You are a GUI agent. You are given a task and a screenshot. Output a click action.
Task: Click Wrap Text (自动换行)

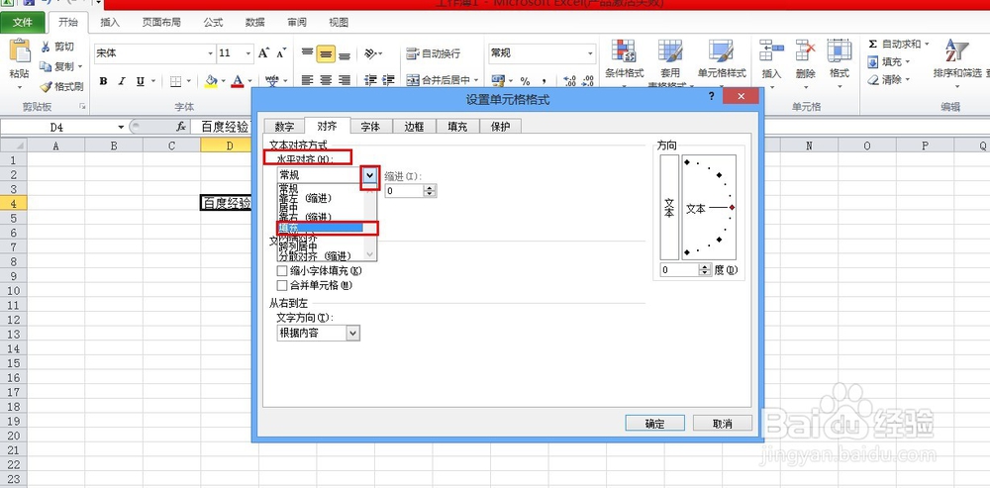[434, 53]
